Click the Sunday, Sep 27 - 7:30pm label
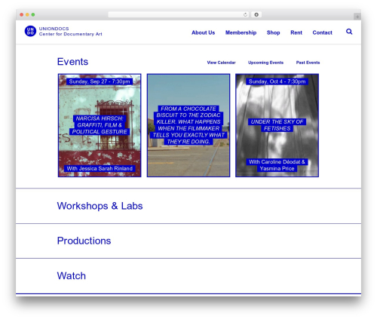Image resolution: width=377 pixels, height=319 pixels. pos(100,81)
